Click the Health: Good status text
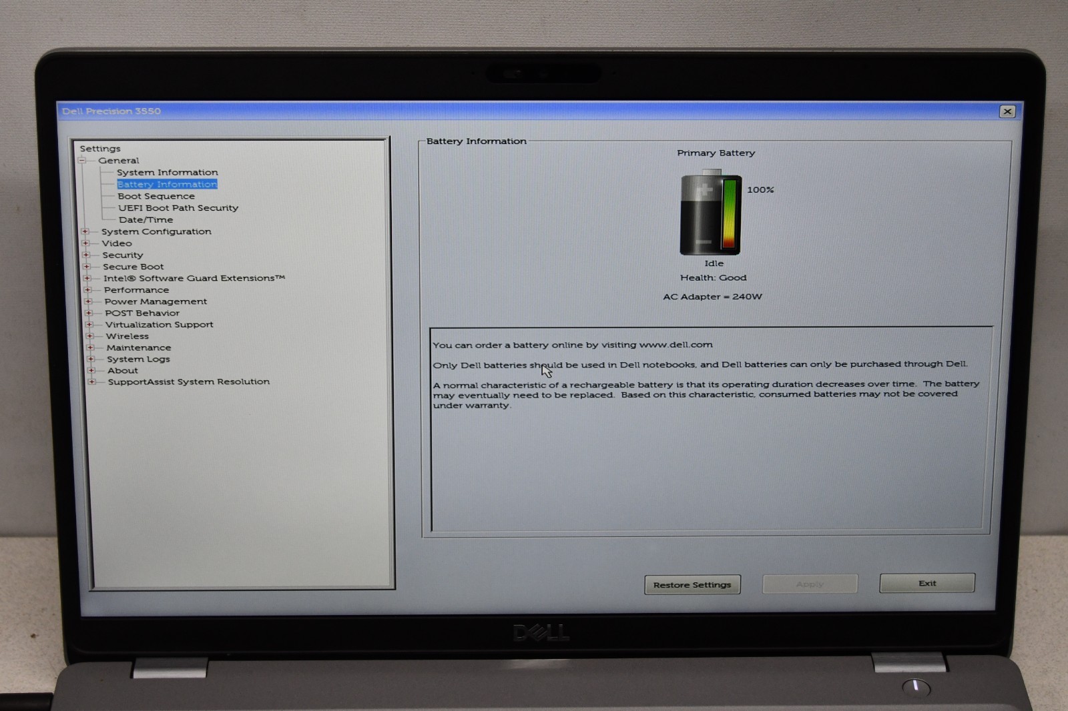Image resolution: width=1068 pixels, height=711 pixels. point(714,277)
